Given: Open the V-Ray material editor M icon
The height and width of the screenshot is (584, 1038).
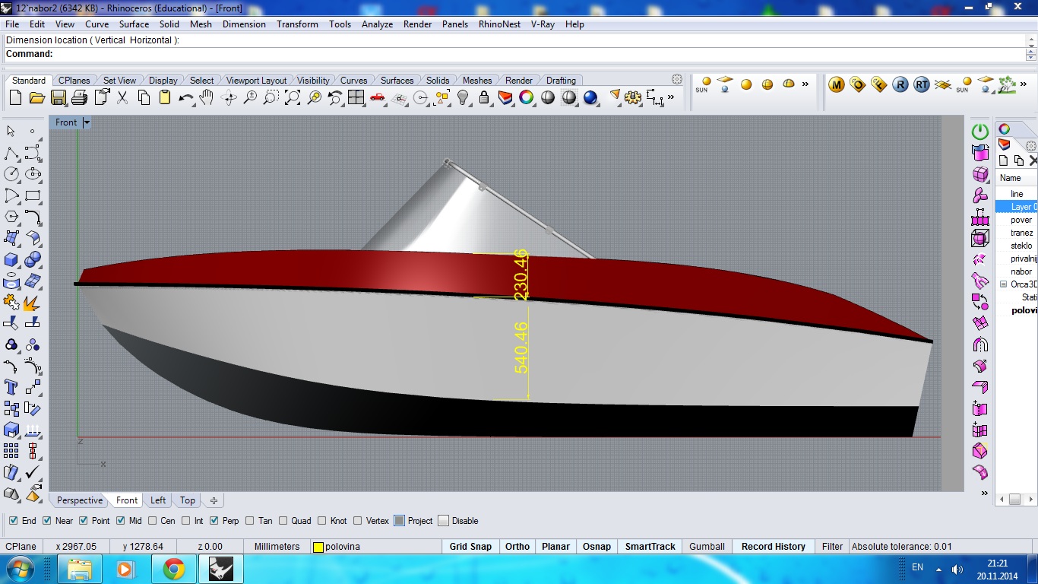Looking at the screenshot, I should tap(837, 85).
